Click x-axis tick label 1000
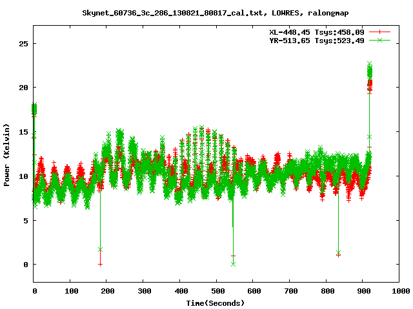 coord(401,291)
